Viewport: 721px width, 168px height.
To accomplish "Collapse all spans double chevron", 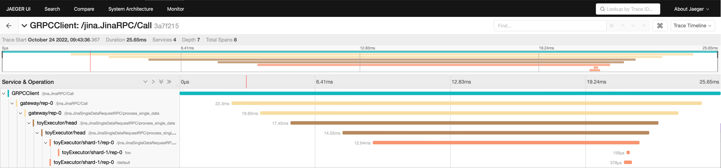I will pos(169,82).
